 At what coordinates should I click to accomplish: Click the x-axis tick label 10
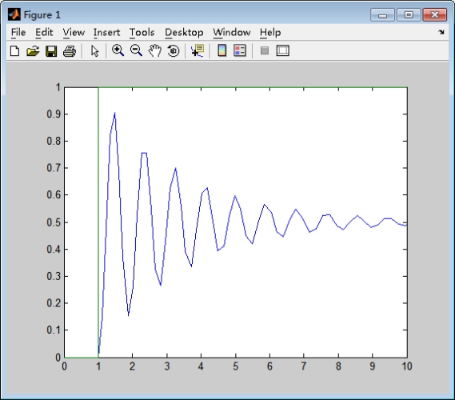coord(407,366)
